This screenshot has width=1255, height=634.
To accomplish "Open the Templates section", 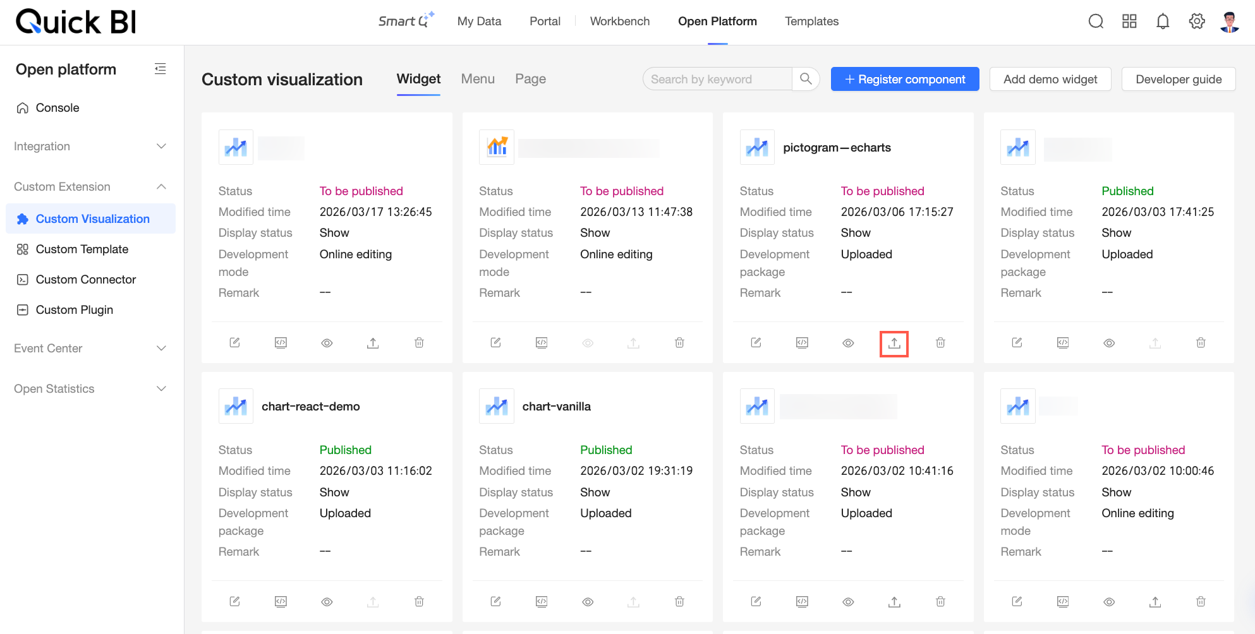I will tap(811, 21).
